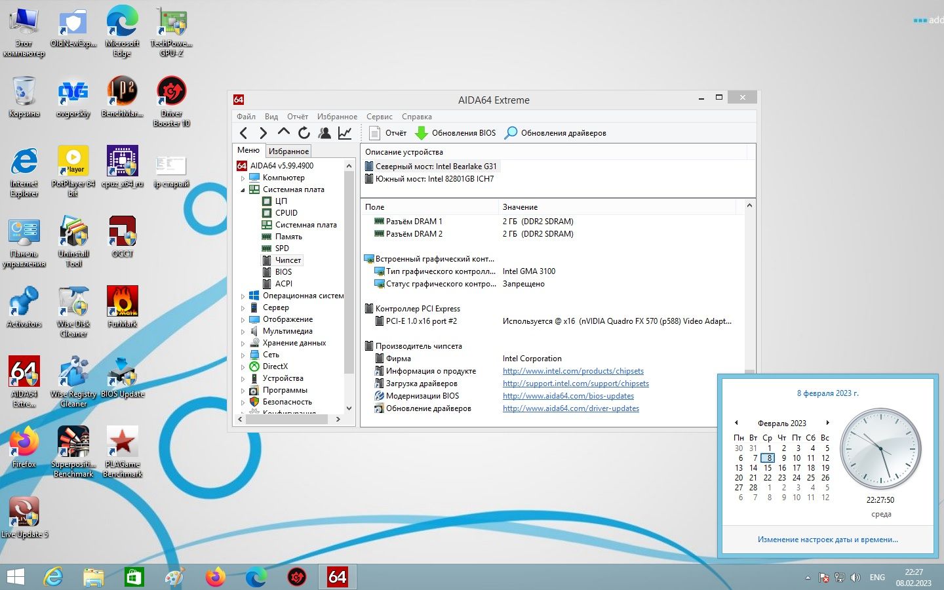This screenshot has width=944, height=590.
Task: Open the Сервис menu
Action: pos(380,117)
